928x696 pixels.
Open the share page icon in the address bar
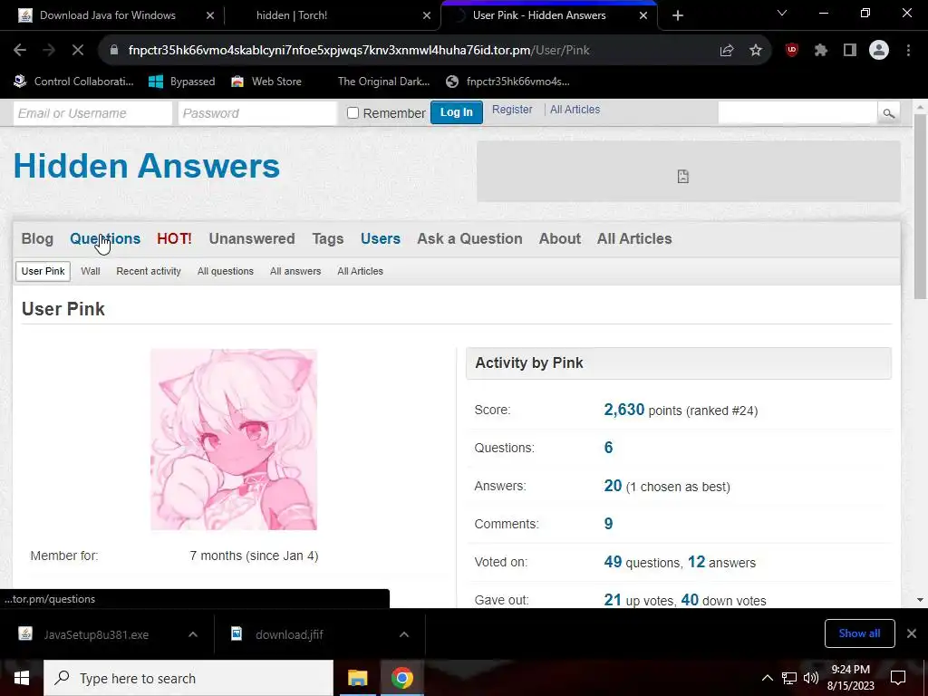coord(727,51)
